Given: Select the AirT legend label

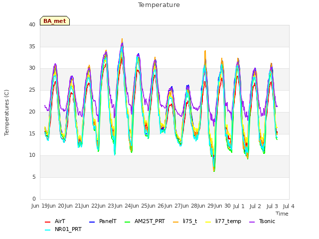Looking at the screenshot, I should click(60, 221).
